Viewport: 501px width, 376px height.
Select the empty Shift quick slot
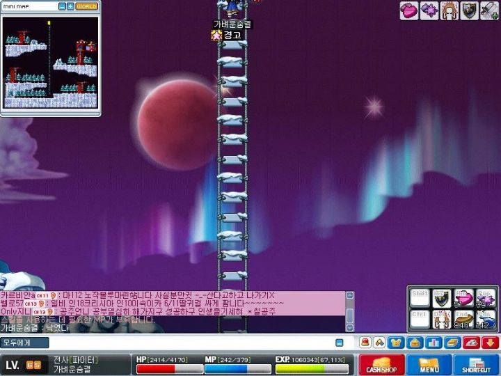click(x=420, y=298)
